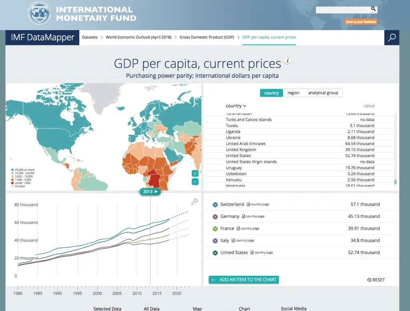The height and width of the screenshot is (311, 410).
Task: Select Uganda row in the list
Action: 300,132
